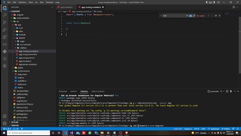Switch to the app.module.ts editor tab
The width and height of the screenshot is (241, 136).
point(66,7)
